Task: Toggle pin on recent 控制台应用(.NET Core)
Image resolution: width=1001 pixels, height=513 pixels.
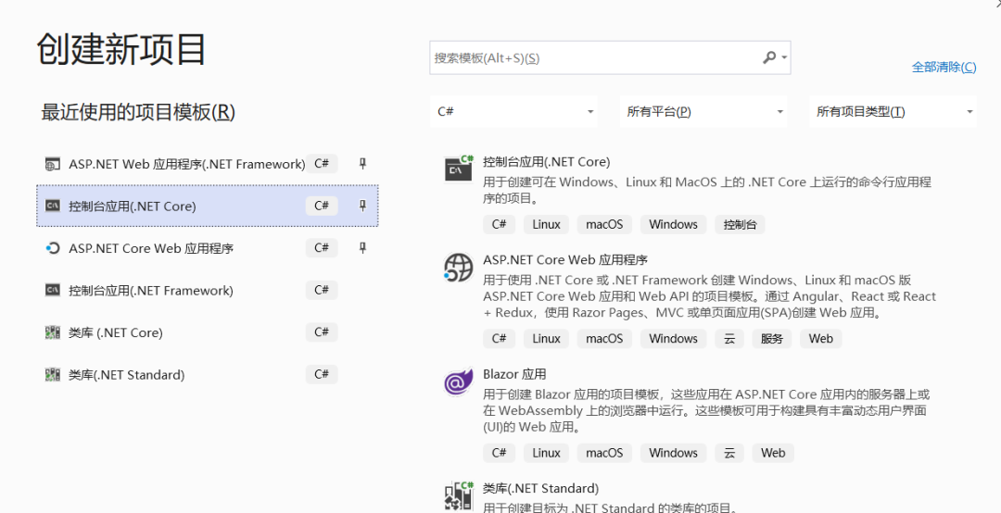Action: click(362, 206)
